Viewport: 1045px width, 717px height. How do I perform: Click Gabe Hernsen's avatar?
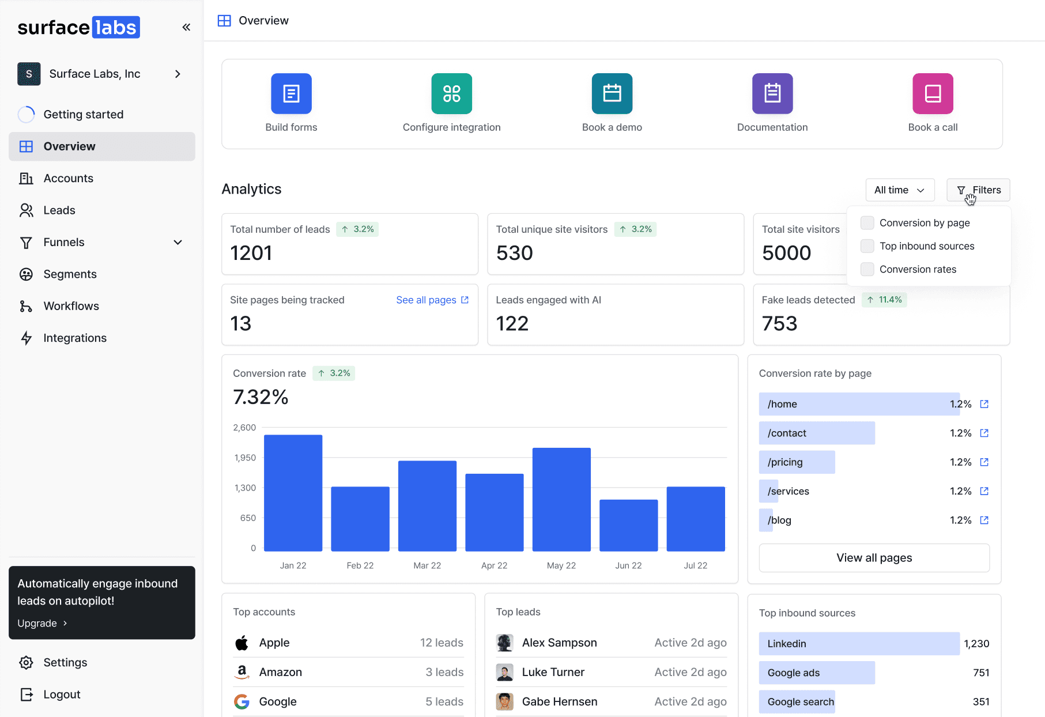point(505,701)
